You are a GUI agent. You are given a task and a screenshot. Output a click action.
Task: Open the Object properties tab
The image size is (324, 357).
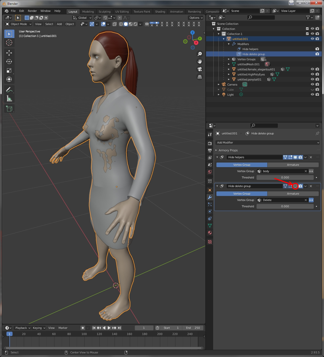(210, 190)
